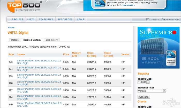Select the Installed Systems tab
The height and width of the screenshot is (108, 181).
tap(32, 40)
